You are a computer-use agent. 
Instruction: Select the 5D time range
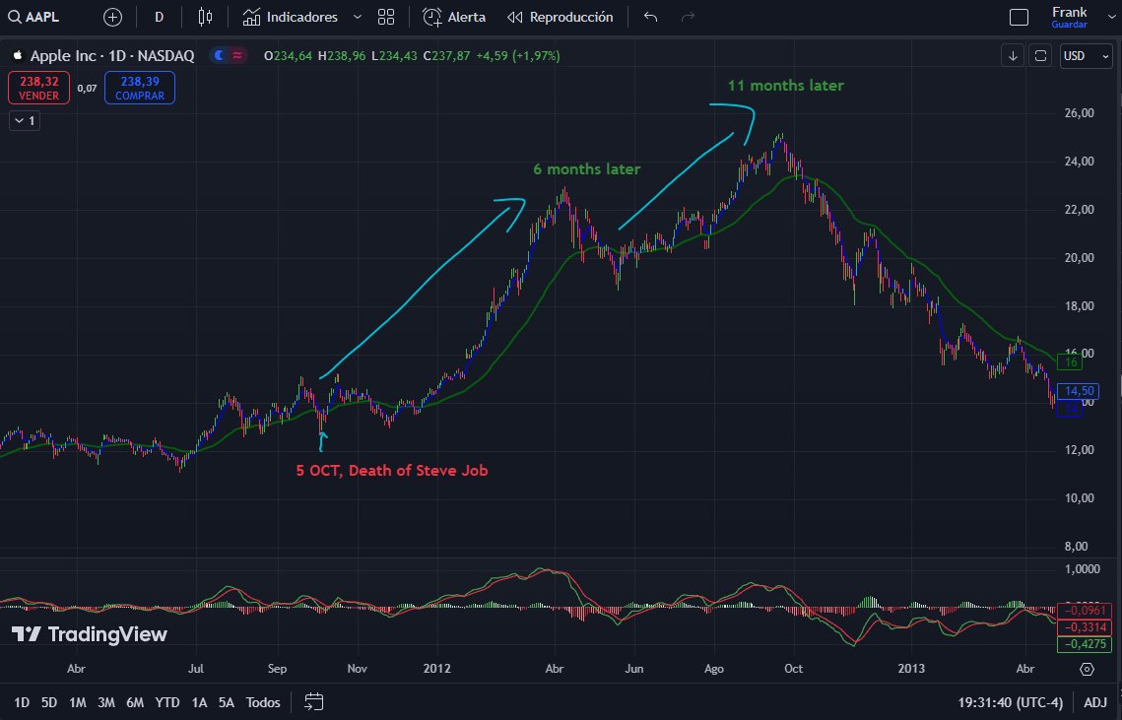point(48,702)
